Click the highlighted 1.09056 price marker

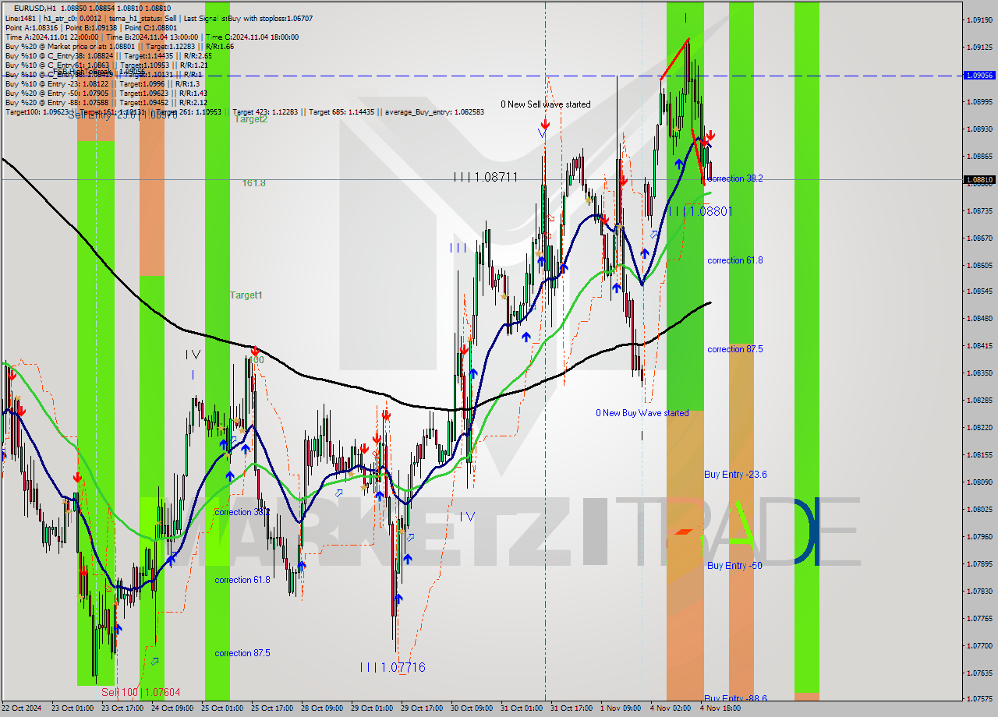click(979, 76)
